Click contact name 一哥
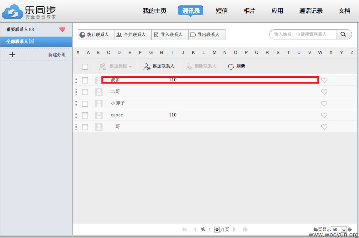The height and width of the screenshot is (238, 359). coord(115,126)
